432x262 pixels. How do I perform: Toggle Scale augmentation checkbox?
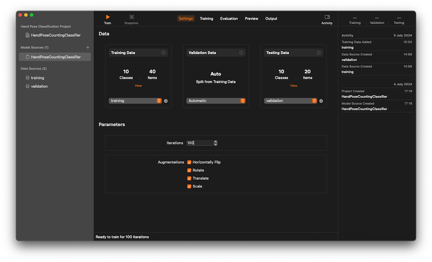coord(189,186)
